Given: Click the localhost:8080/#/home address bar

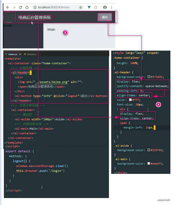Looking at the screenshot, I should (54, 7).
